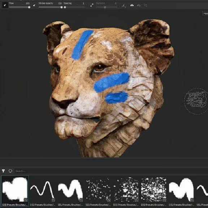
Task: Click the Flow value field showing 100
Action: point(27,3)
